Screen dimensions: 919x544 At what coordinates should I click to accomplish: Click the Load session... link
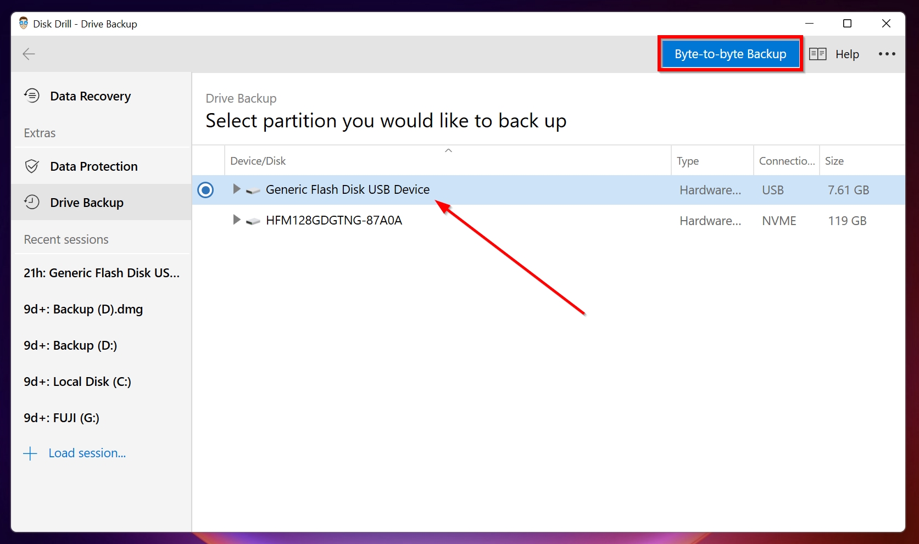(x=87, y=453)
